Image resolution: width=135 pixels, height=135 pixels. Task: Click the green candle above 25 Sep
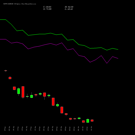(58, 105)
